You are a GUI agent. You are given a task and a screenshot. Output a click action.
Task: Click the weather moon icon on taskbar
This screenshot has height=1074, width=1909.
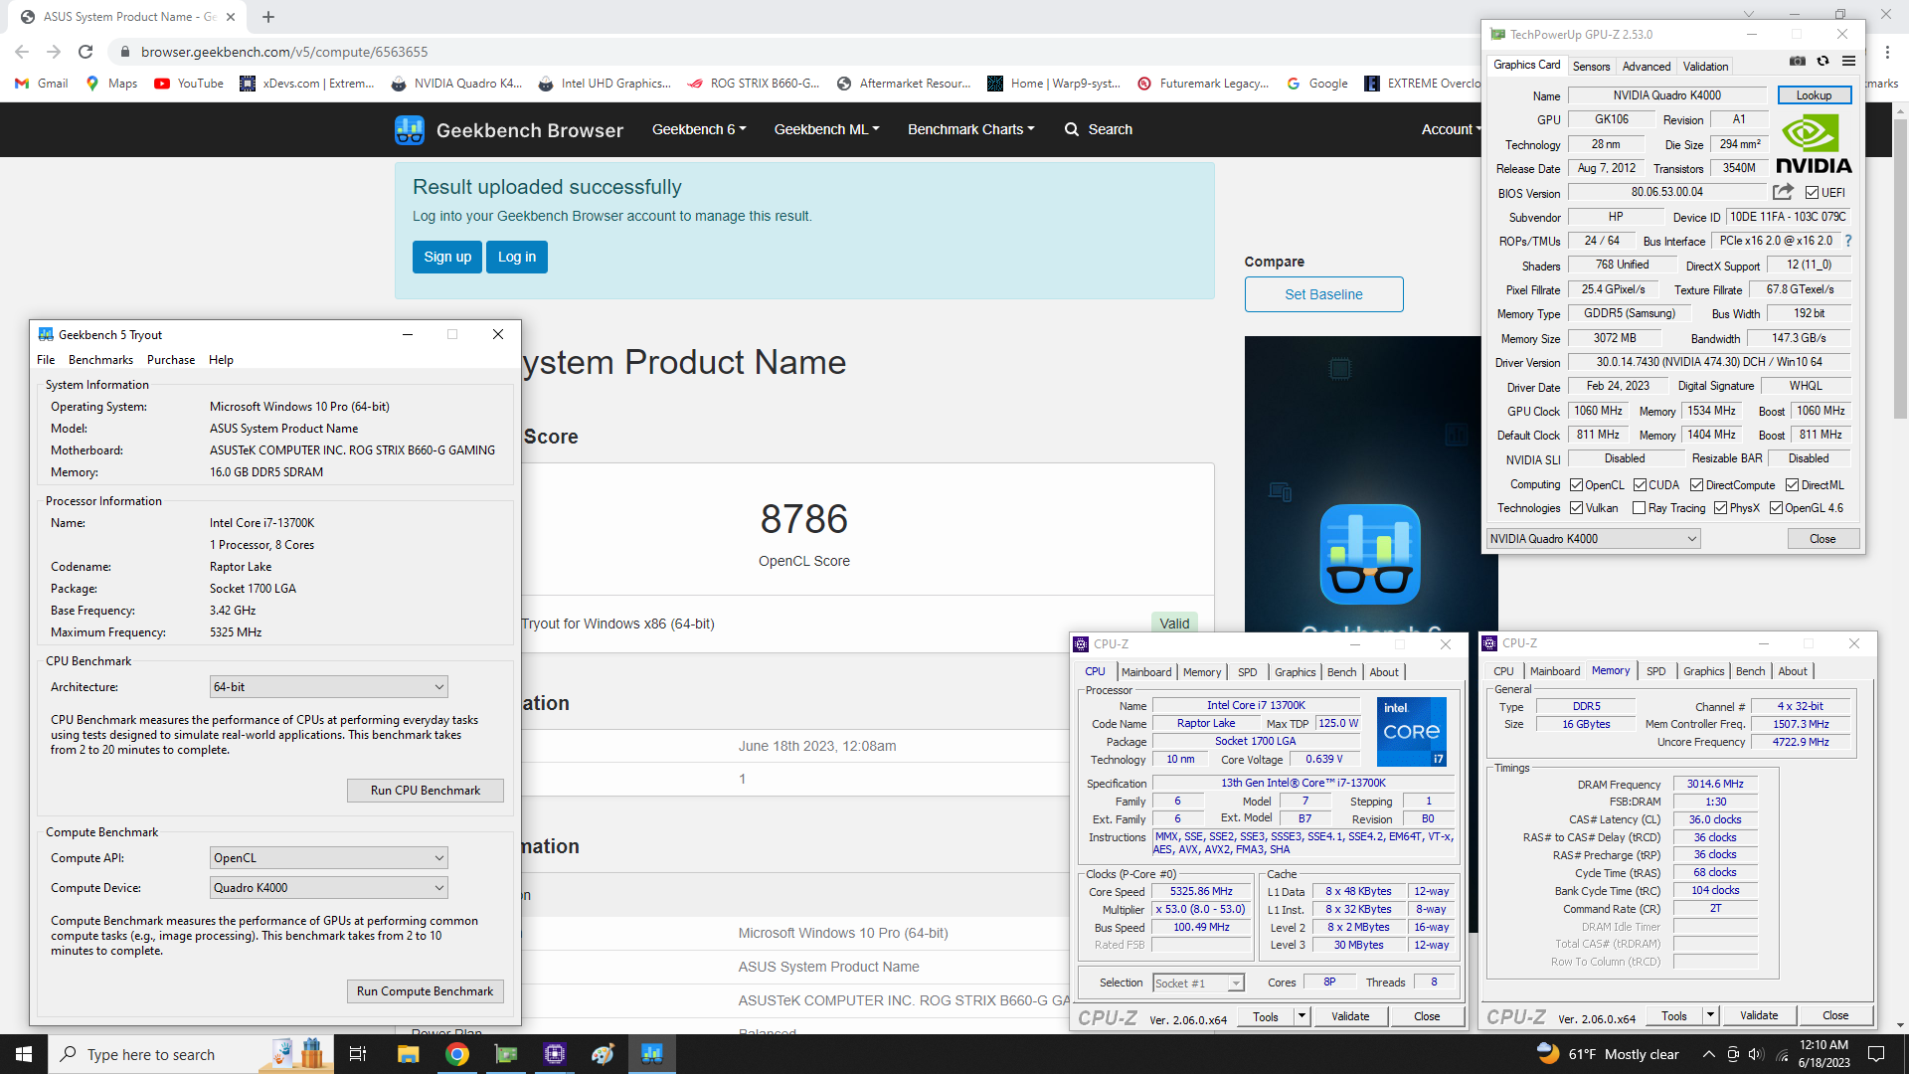(x=1548, y=1053)
